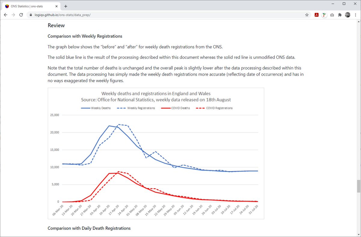Screen dimensions: 361x237
Task: Click the browser profile avatar
Action: tap(347, 14)
